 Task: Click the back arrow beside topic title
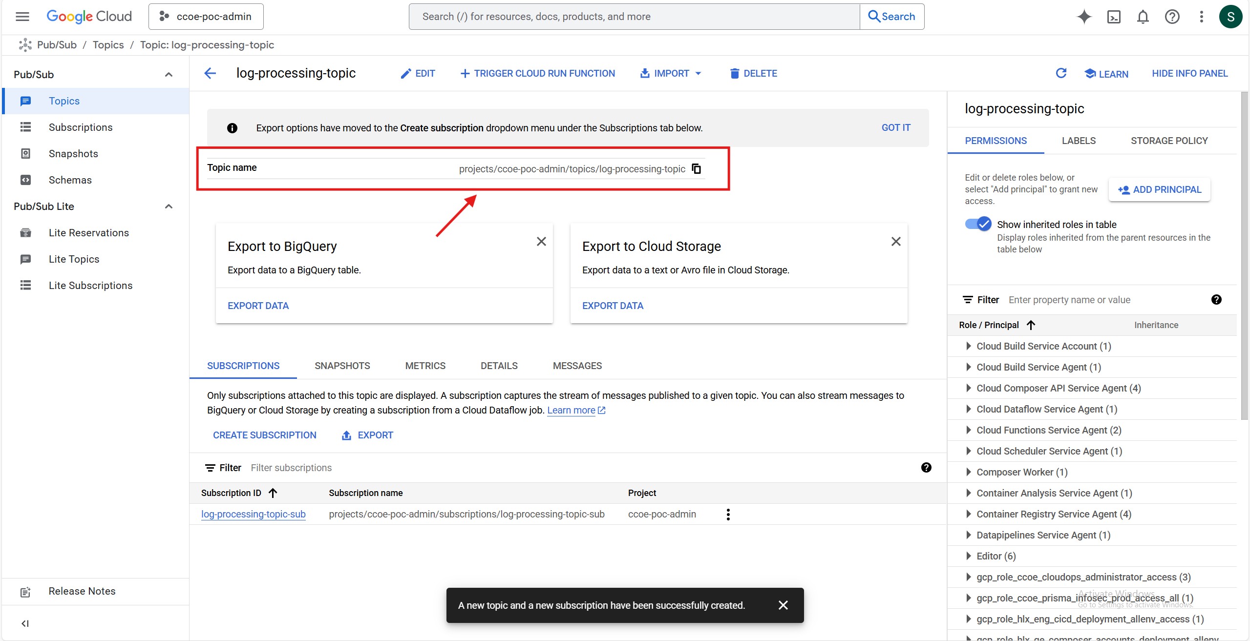(210, 73)
